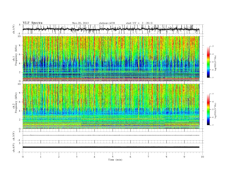Screen dimensions: 228x176
Task: Click the ch.4 thick voltage trace
Action: (111, 147)
